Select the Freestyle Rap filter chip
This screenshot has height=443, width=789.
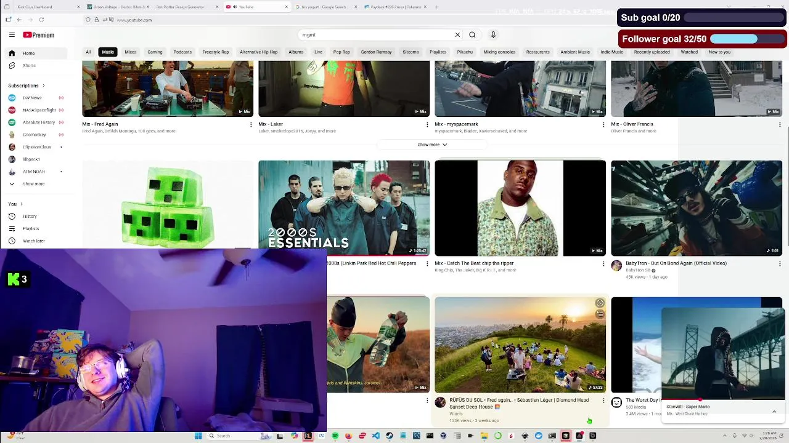216,52
